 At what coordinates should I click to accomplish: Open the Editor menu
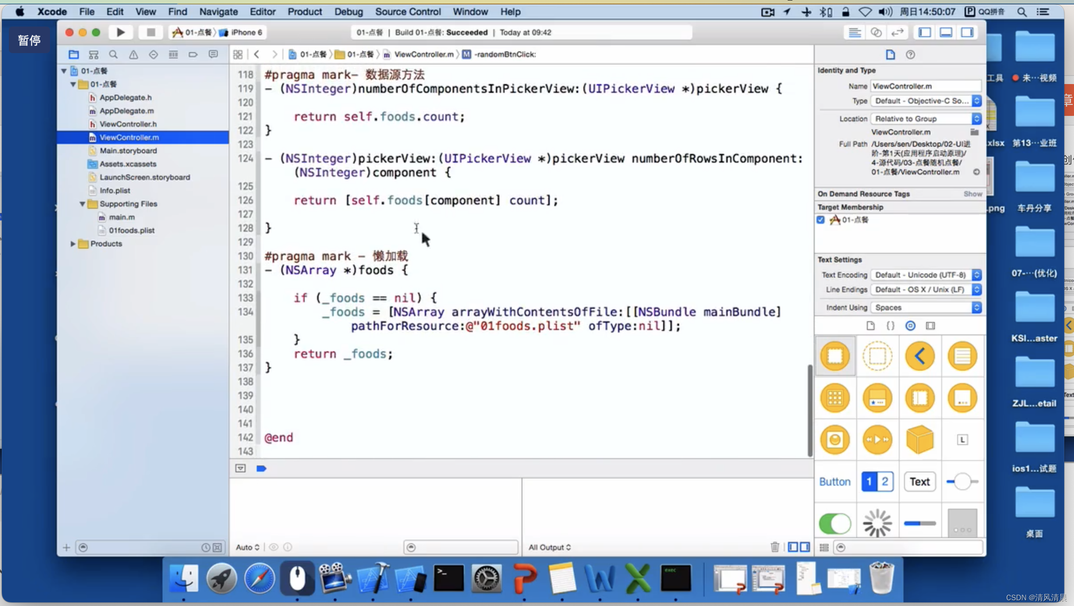[x=262, y=12]
